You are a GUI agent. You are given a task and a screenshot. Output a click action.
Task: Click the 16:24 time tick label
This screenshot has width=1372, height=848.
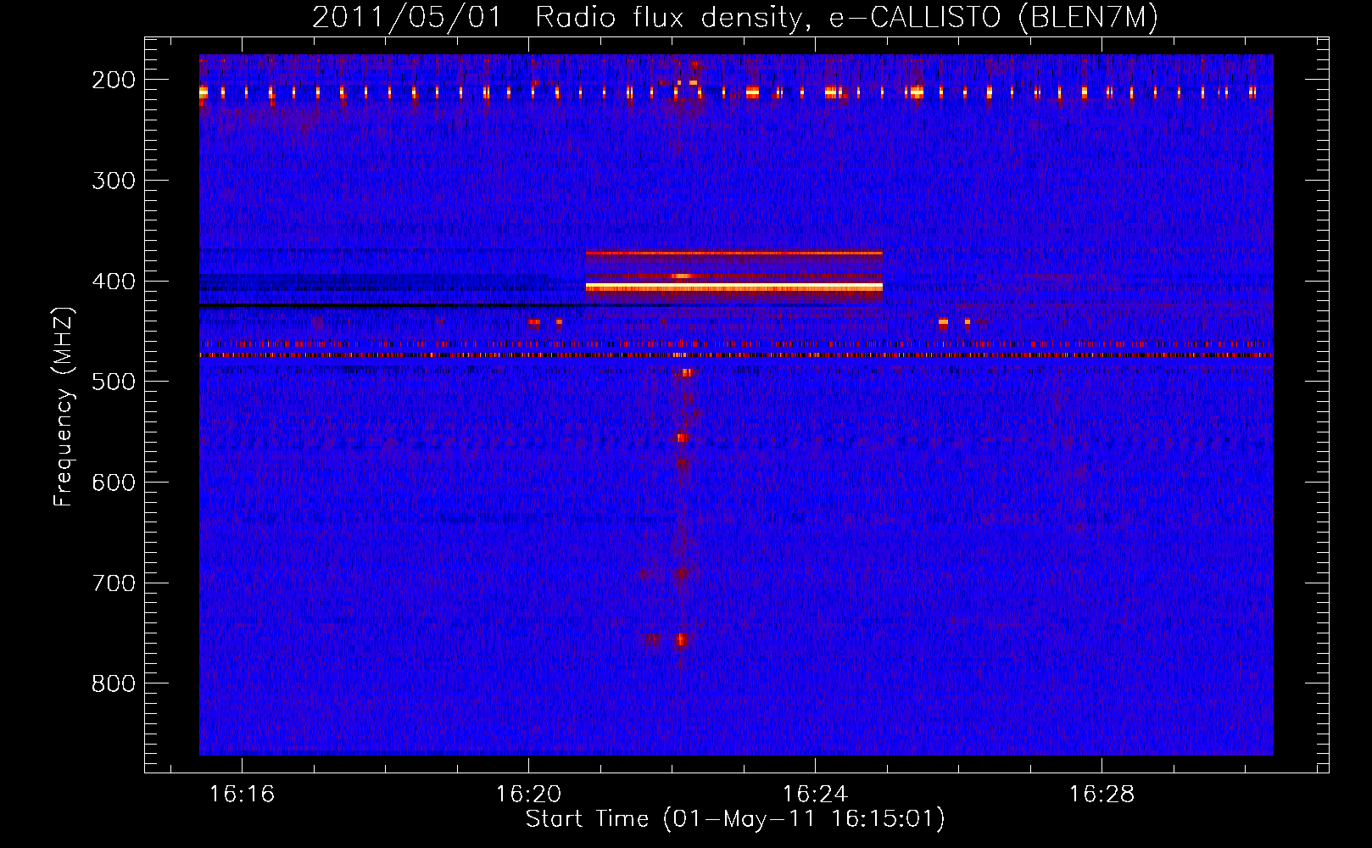815,795
